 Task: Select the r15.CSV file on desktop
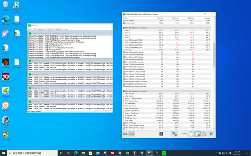[x=5, y=49]
